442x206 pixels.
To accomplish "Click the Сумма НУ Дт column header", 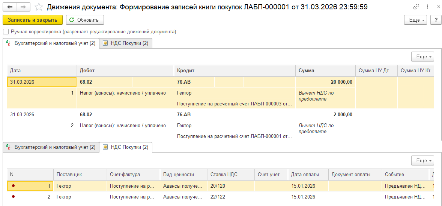I will (376, 71).
